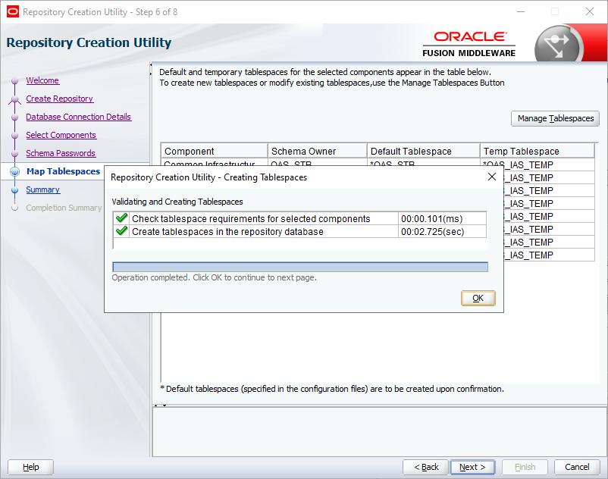
Task: Click the Back button
Action: (x=426, y=467)
